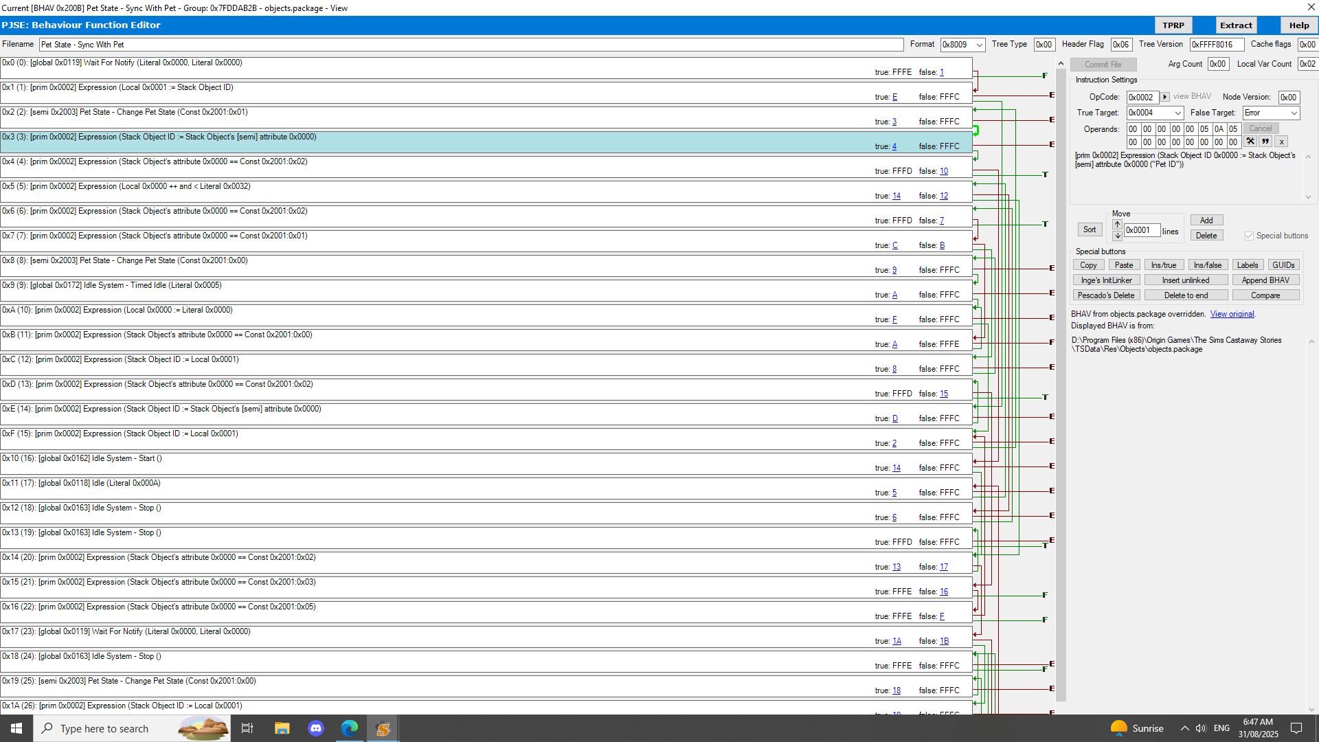Follow false target link 10 on row 0x4
Viewport: 1319px width, 742px height.
(944, 171)
